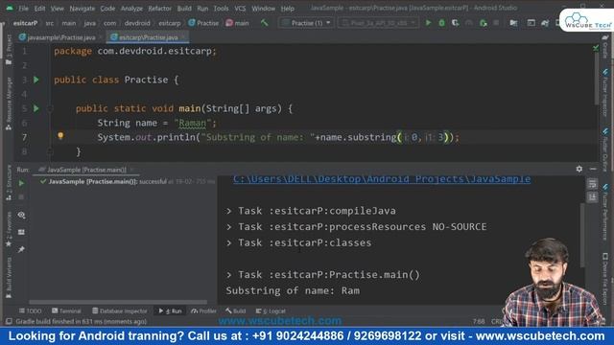The image size is (614, 345).
Task: Open the Code menu
Action: [x=107, y=9]
